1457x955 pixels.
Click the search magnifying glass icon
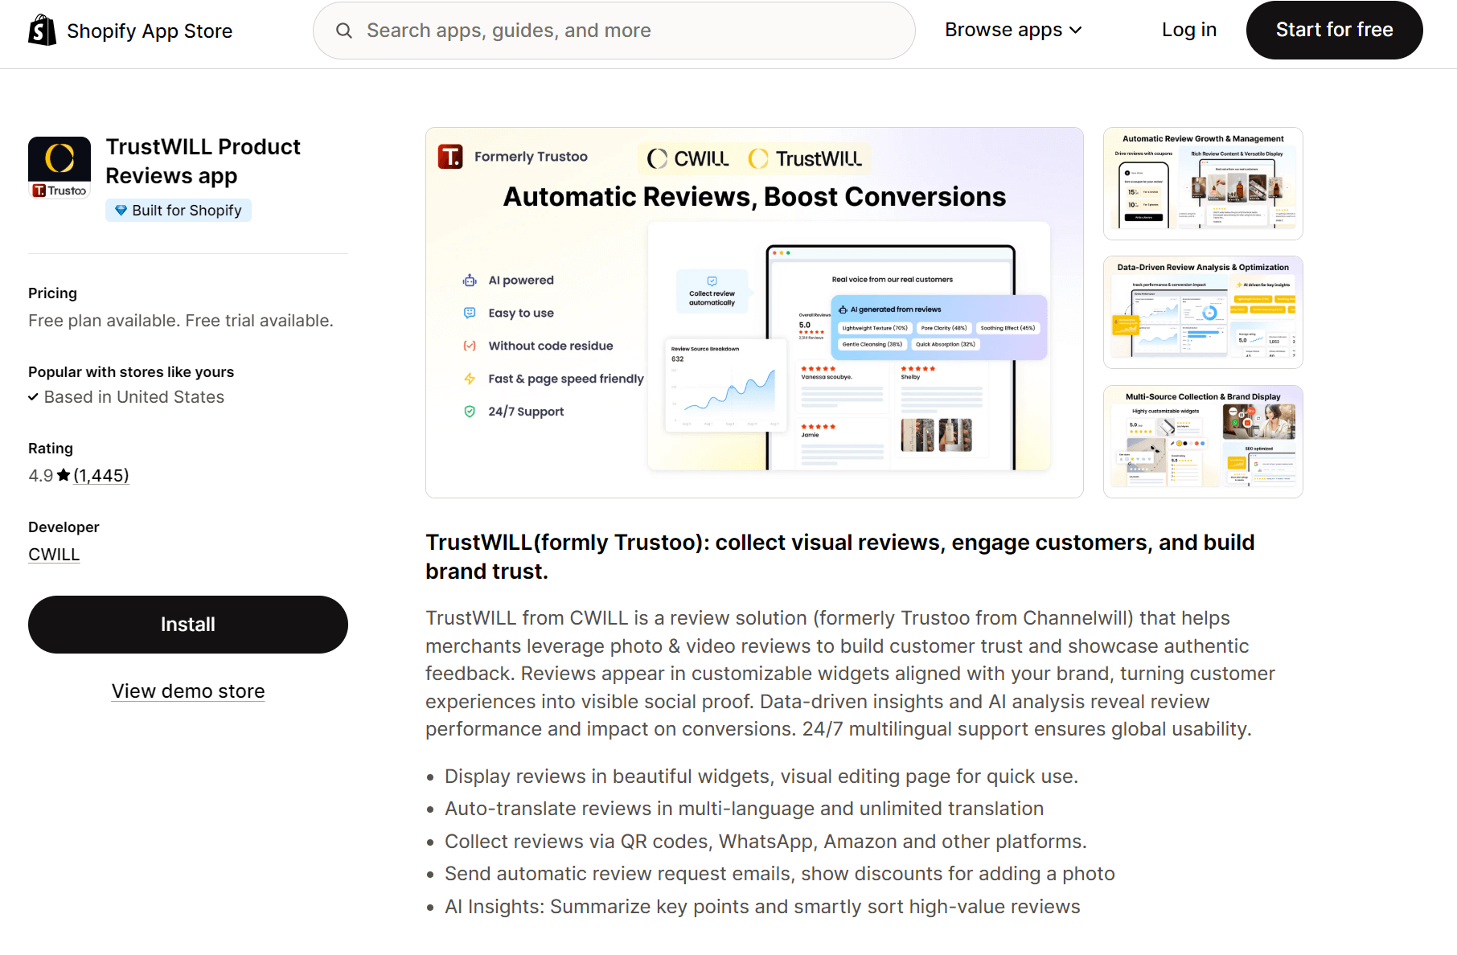(344, 30)
